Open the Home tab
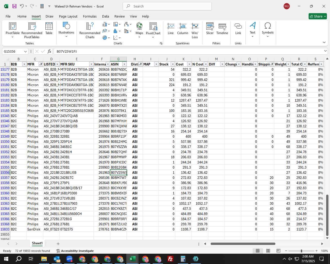The image size is (330, 264). pyautogui.click(x=22, y=16)
